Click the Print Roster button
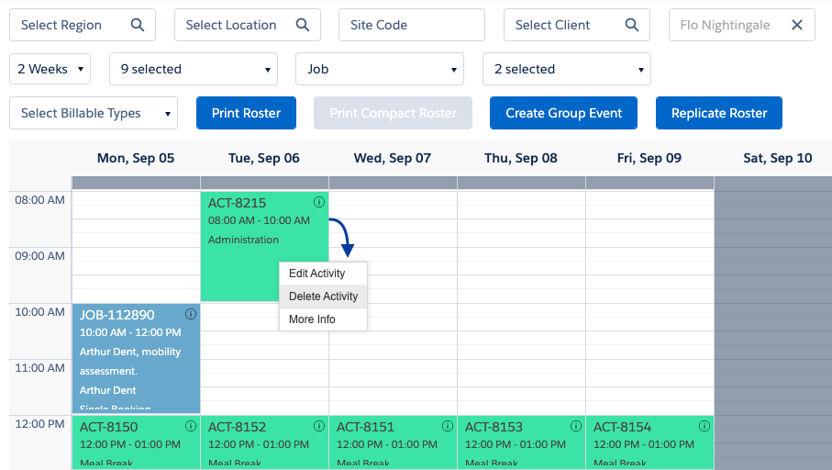 point(246,113)
